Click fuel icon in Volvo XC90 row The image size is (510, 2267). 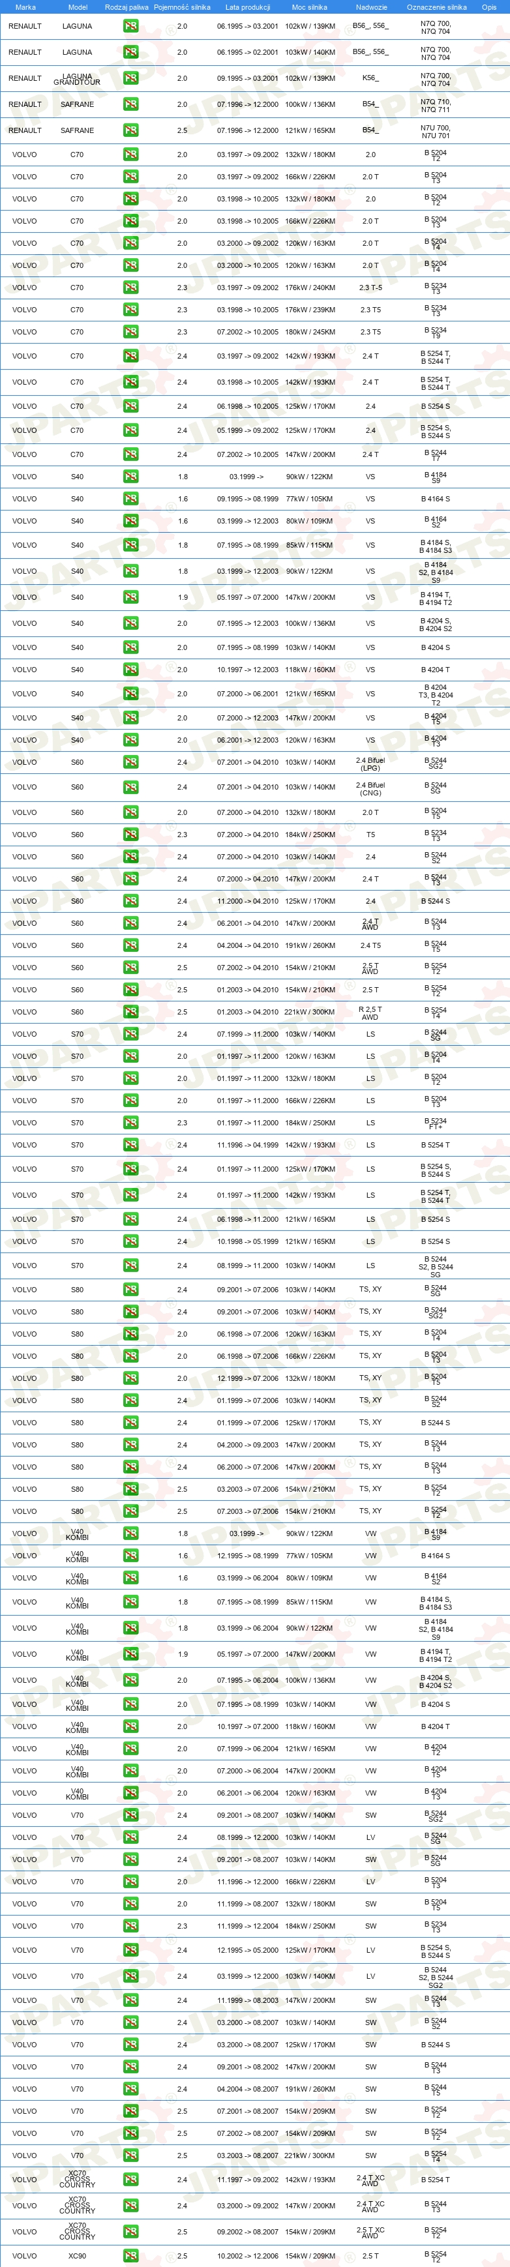[130, 2255]
